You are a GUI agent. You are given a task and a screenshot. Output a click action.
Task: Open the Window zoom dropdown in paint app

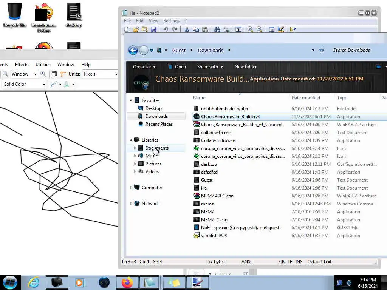(36, 74)
